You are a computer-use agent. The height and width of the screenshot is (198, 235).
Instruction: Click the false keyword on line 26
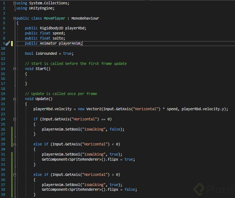coord(115,129)
